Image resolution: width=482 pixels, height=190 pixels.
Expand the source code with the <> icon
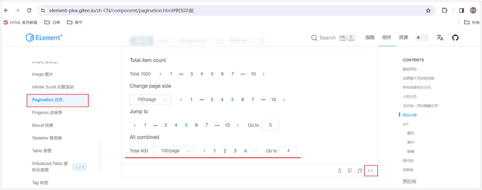[371, 170]
